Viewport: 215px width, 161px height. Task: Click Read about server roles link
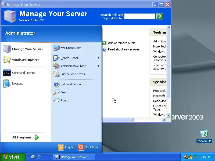124,49
